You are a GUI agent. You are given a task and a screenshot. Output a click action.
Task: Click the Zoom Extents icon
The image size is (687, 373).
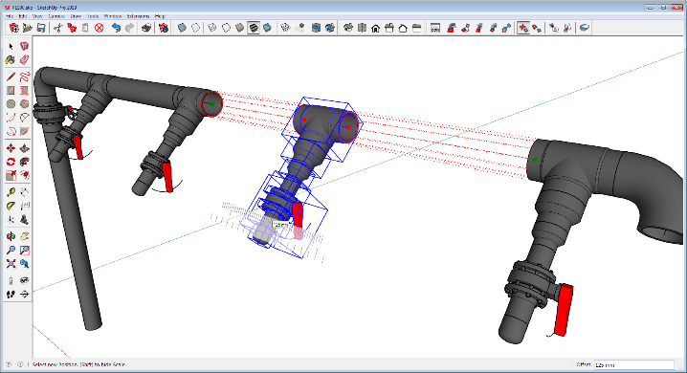(11, 264)
